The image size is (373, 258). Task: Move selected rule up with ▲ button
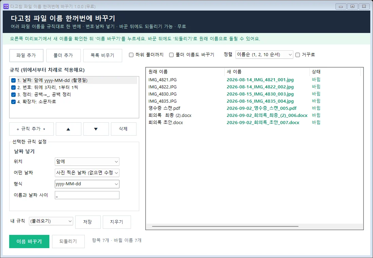(68, 129)
